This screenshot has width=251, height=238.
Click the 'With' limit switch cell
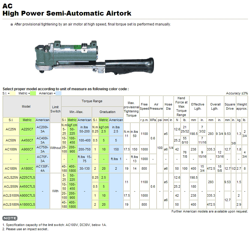click(x=55, y=191)
